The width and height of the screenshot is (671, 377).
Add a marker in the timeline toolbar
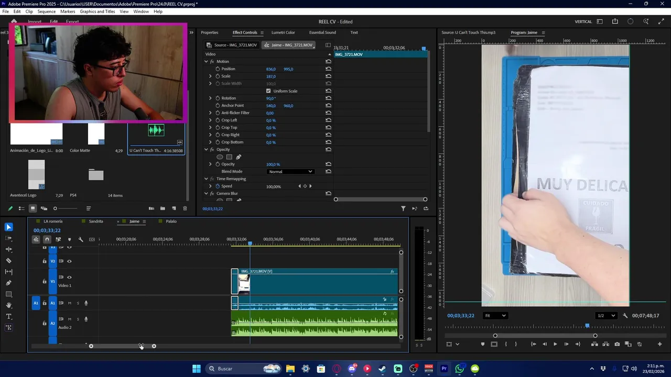coord(69,239)
